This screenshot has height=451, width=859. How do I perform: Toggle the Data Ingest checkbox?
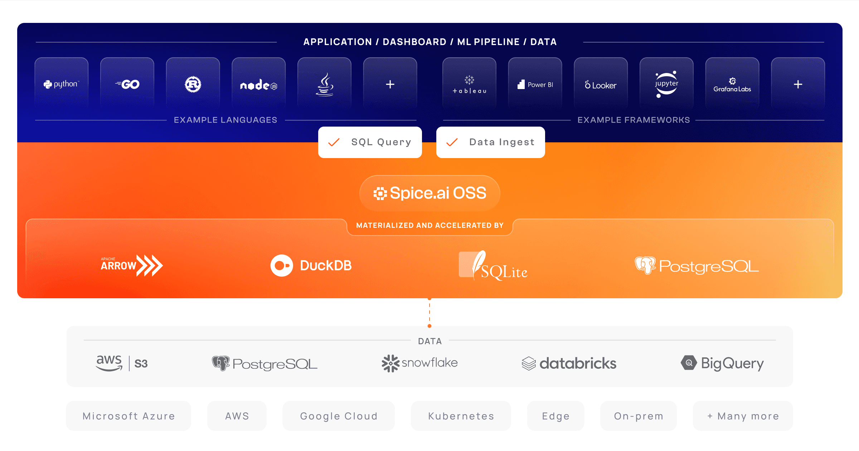coord(490,142)
